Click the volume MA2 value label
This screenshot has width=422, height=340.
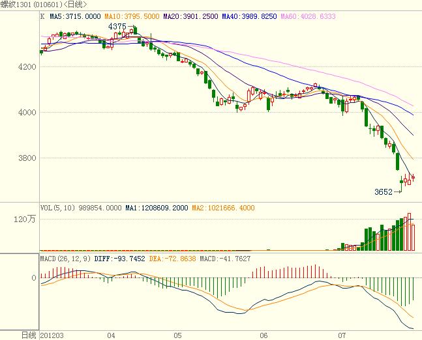coord(226,208)
